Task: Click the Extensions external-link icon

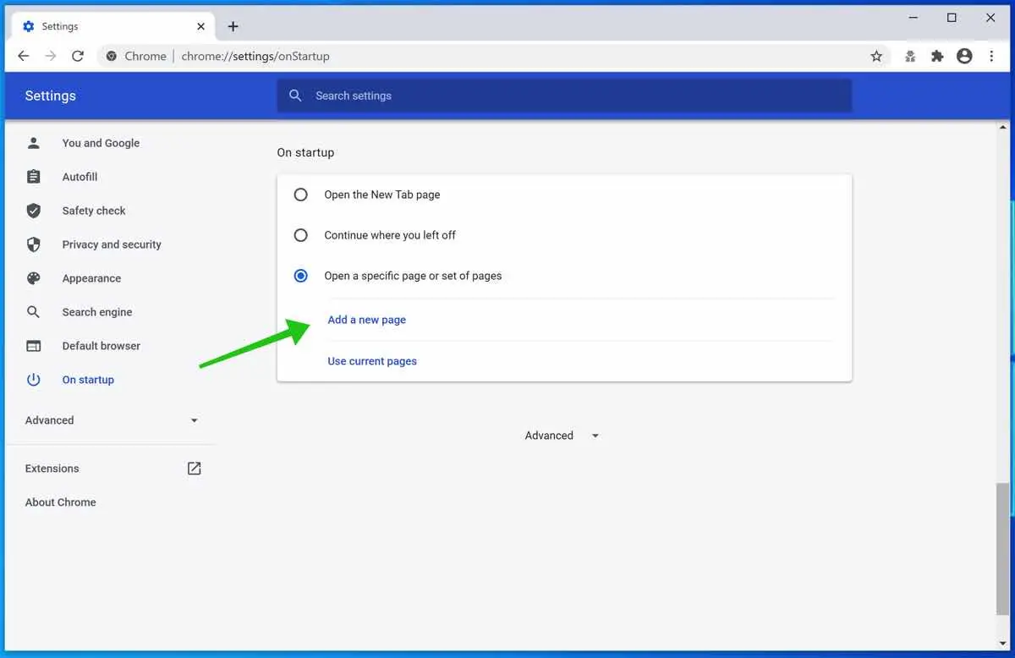Action: tap(194, 469)
